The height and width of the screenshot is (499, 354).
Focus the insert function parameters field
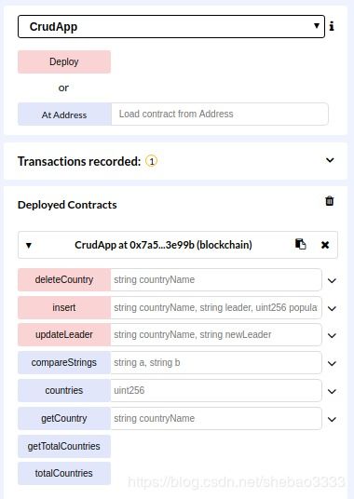pyautogui.click(x=216, y=307)
